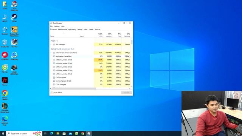Click the horizontal scrollbar thumb in Task Manager
Screen dimensions: 242x136
[x=74, y=88]
